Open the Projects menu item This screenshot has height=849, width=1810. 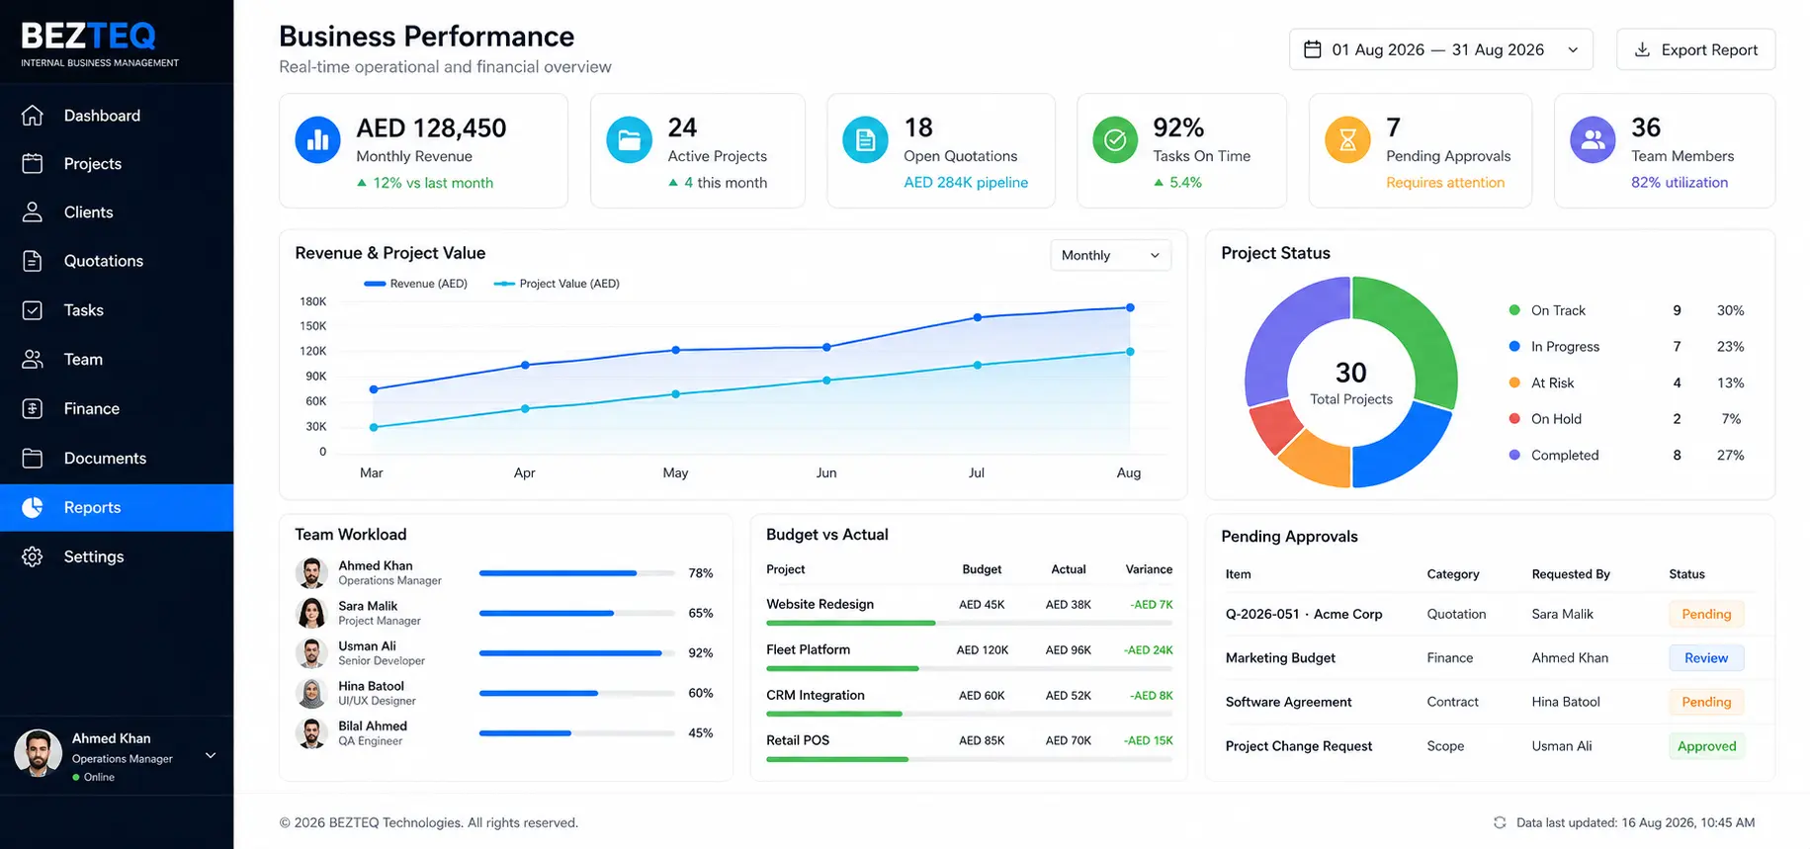[x=117, y=164]
